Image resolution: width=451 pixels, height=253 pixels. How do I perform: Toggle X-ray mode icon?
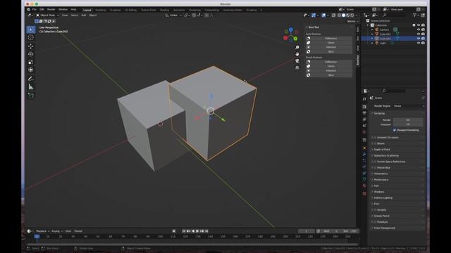333,15
